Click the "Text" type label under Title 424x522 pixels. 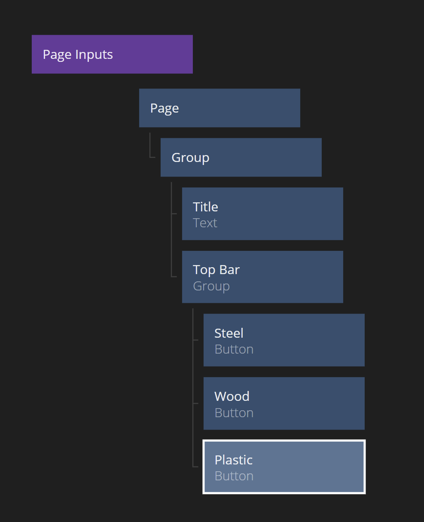tap(205, 223)
